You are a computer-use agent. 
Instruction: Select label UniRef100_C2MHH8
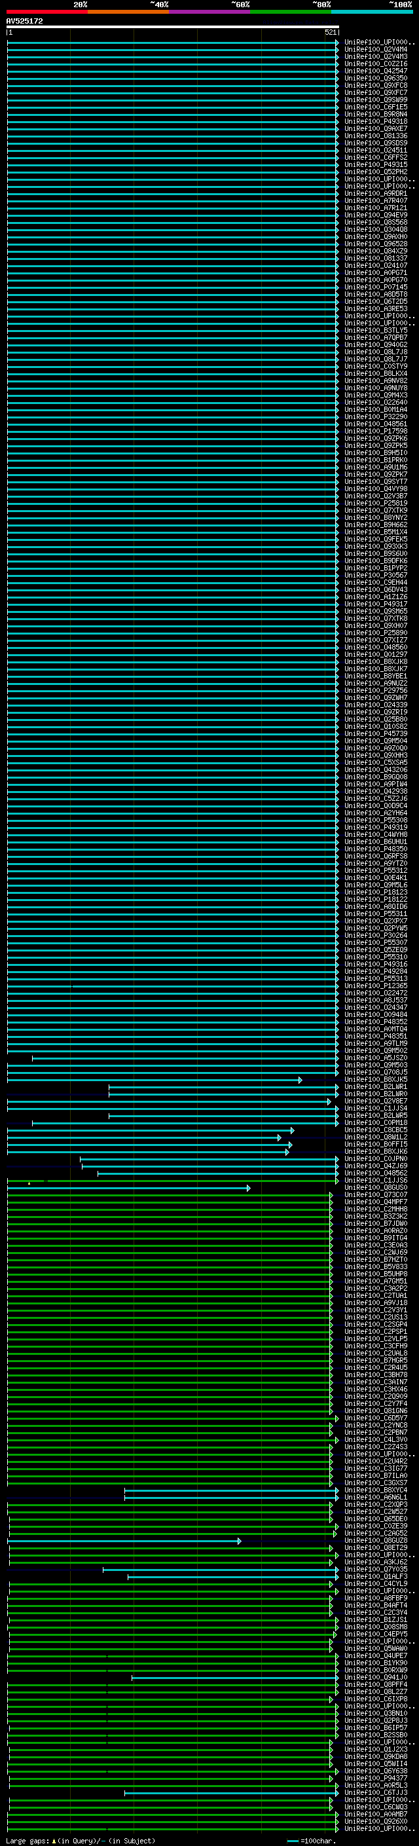click(x=375, y=1209)
